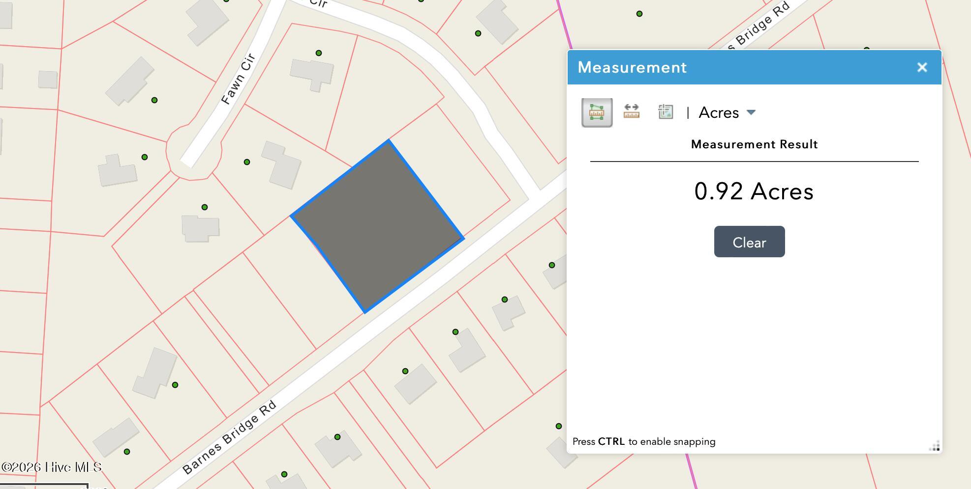
Task: Click the Measurement Result heading
Action: tap(754, 144)
